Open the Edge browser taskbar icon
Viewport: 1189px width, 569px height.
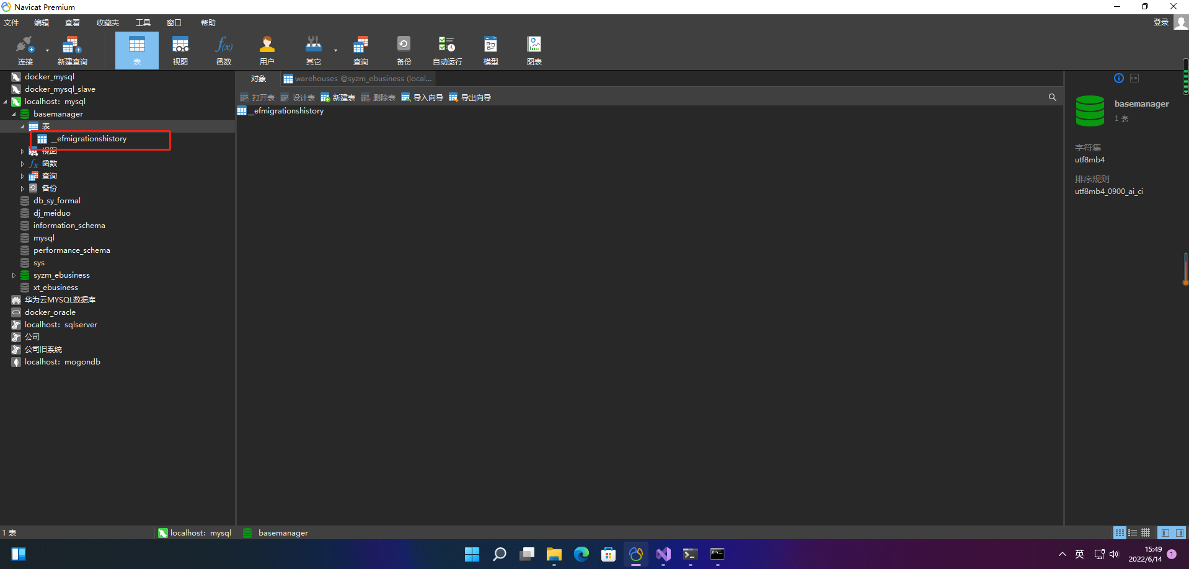pyautogui.click(x=581, y=554)
